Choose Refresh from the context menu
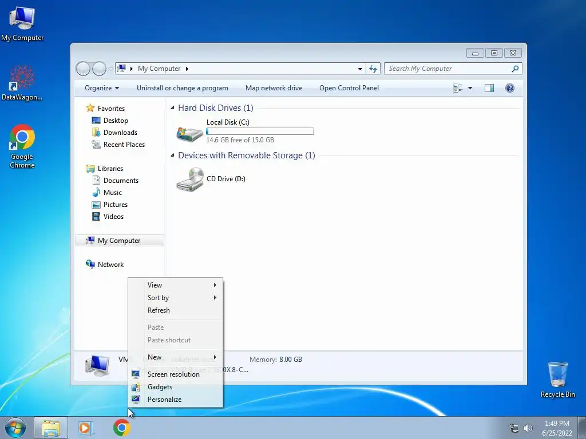Image resolution: width=586 pixels, height=439 pixels. click(x=175, y=310)
